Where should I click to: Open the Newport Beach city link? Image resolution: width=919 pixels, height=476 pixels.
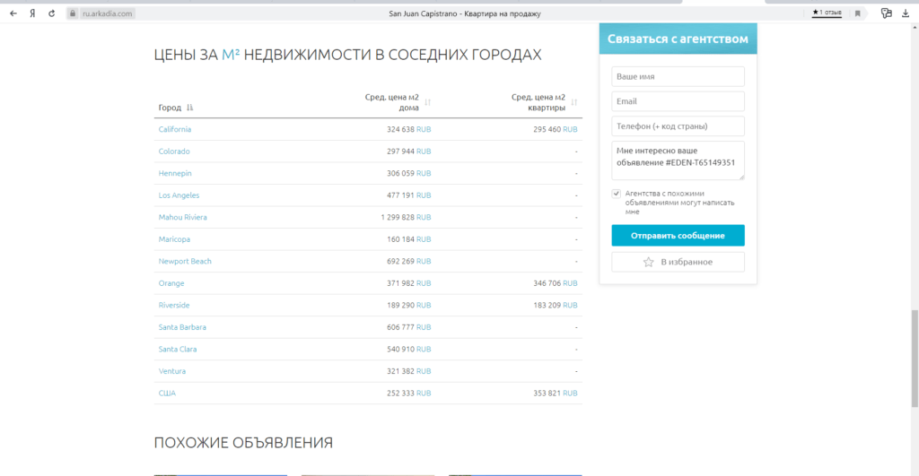click(184, 261)
